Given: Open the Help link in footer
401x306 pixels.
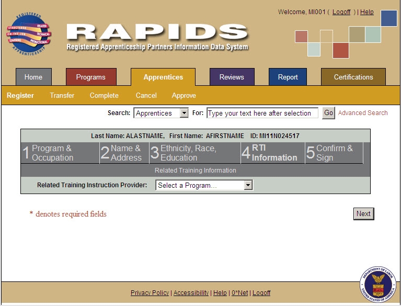Looking at the screenshot, I should click(220, 293).
